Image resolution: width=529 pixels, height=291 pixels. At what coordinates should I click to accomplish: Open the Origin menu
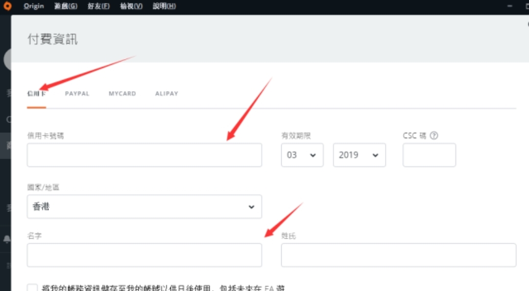pyautogui.click(x=34, y=6)
